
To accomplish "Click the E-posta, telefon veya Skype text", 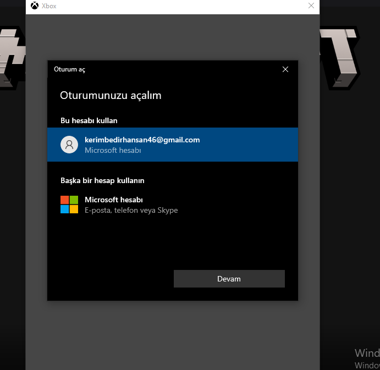I will point(131,210).
